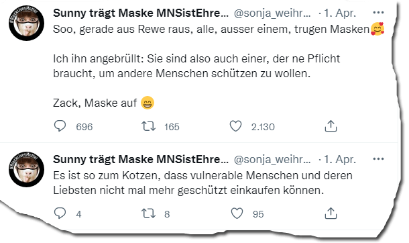Click the tweet text starting with Es ist so zum Kotzen
This screenshot has width=409, height=243.
[x=202, y=183]
